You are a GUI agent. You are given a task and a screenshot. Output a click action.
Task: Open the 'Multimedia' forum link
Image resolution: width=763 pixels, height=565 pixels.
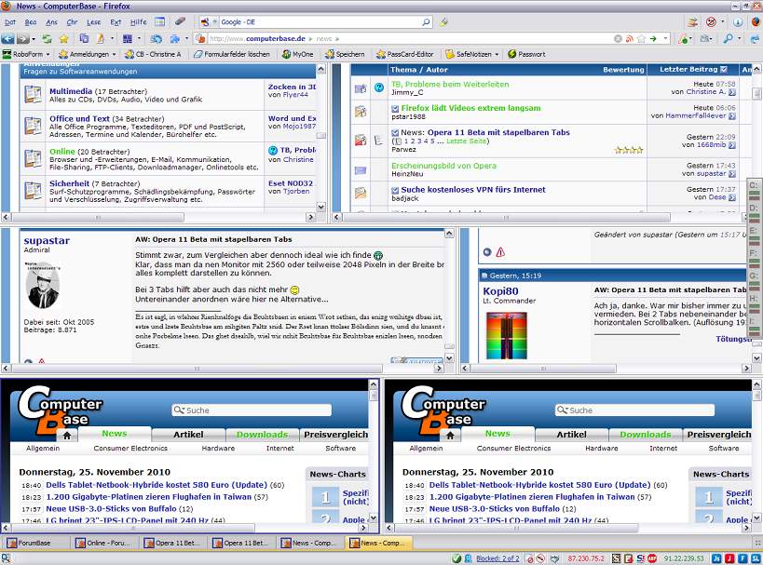click(x=71, y=91)
